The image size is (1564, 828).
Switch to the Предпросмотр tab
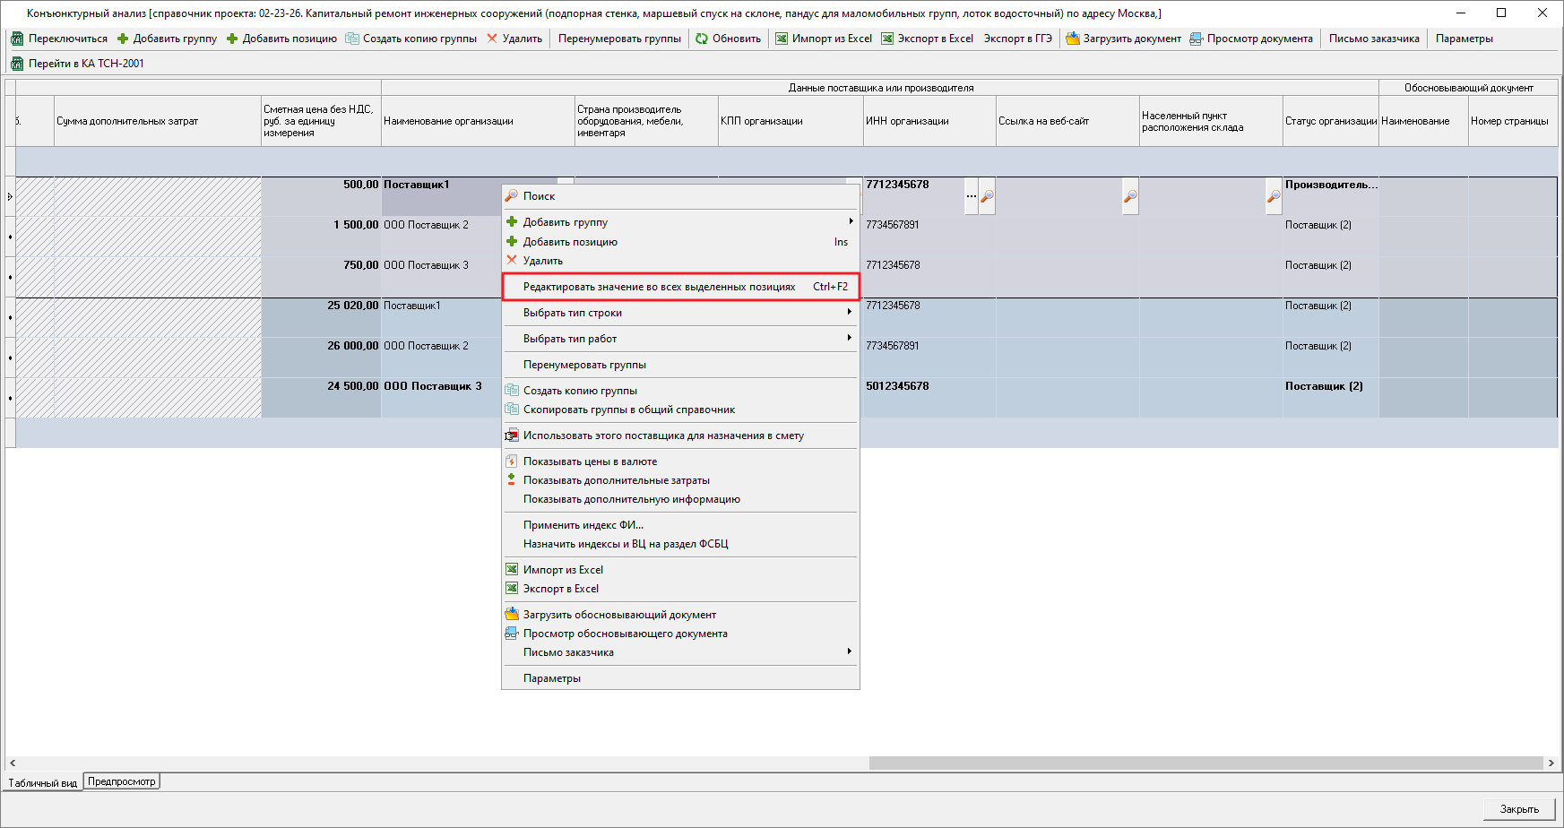coord(122,781)
